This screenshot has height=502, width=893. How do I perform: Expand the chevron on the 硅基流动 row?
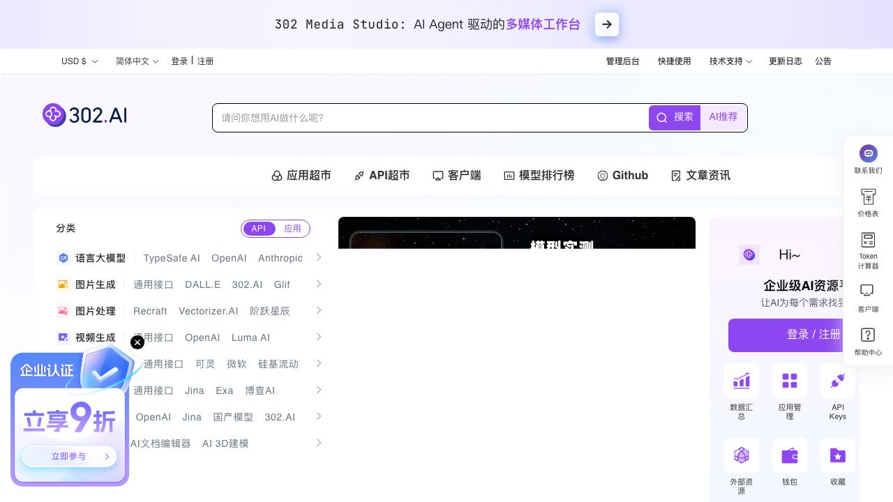coord(319,363)
